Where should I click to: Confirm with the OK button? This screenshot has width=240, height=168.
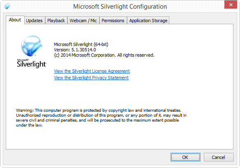pyautogui.click(x=185, y=157)
